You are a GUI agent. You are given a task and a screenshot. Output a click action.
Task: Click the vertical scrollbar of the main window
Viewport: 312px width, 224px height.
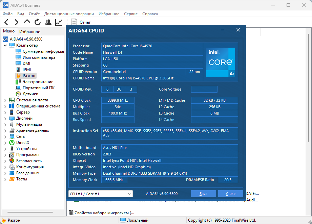[308, 87]
